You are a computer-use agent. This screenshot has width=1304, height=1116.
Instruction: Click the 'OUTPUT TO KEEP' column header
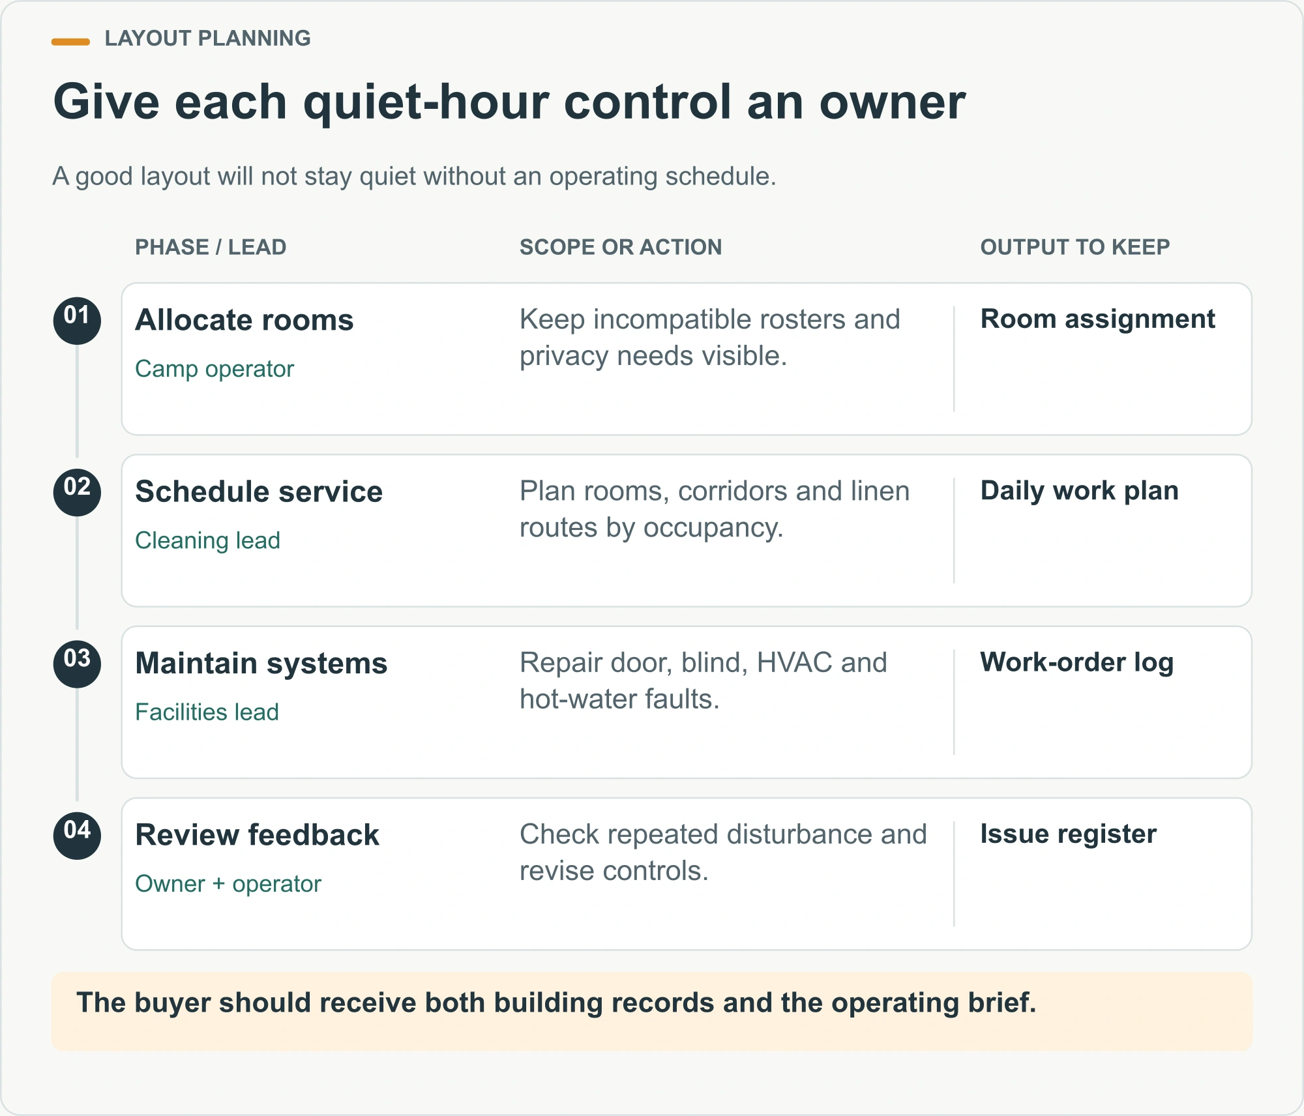(x=1075, y=247)
